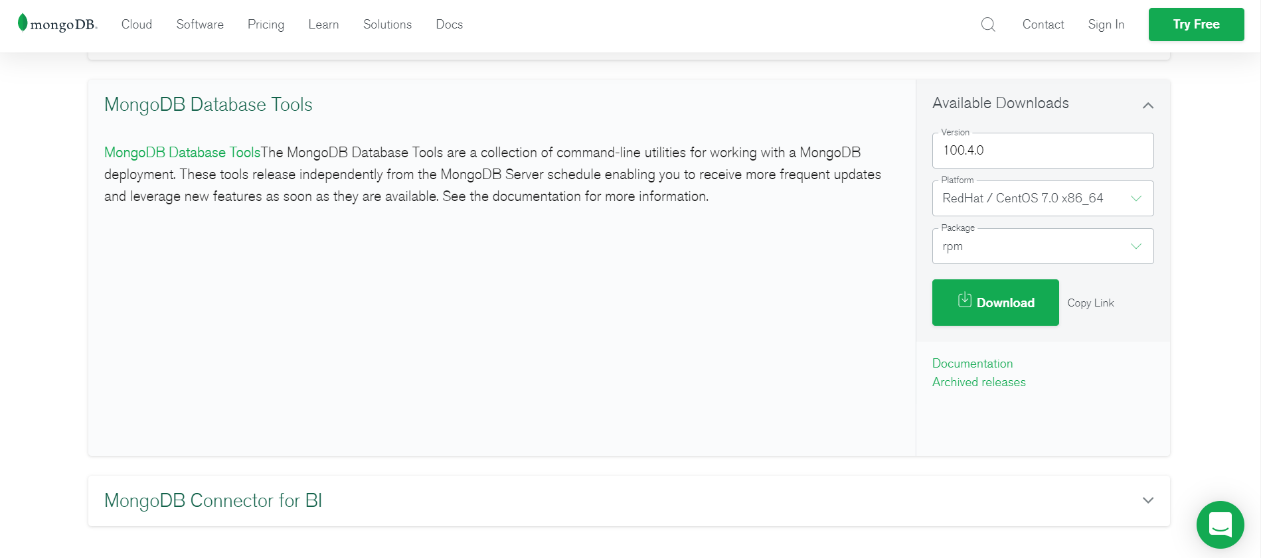Image resolution: width=1261 pixels, height=558 pixels.
Task: Open the Learn menu
Action: pyautogui.click(x=323, y=25)
